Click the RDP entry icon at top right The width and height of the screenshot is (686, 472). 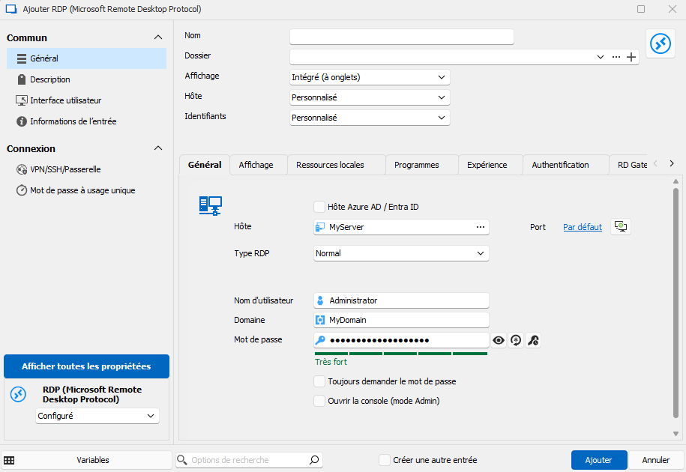point(661,43)
